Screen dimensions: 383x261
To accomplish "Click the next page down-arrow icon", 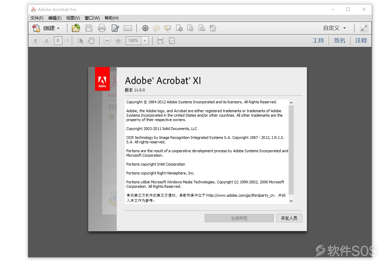I will point(47,41).
